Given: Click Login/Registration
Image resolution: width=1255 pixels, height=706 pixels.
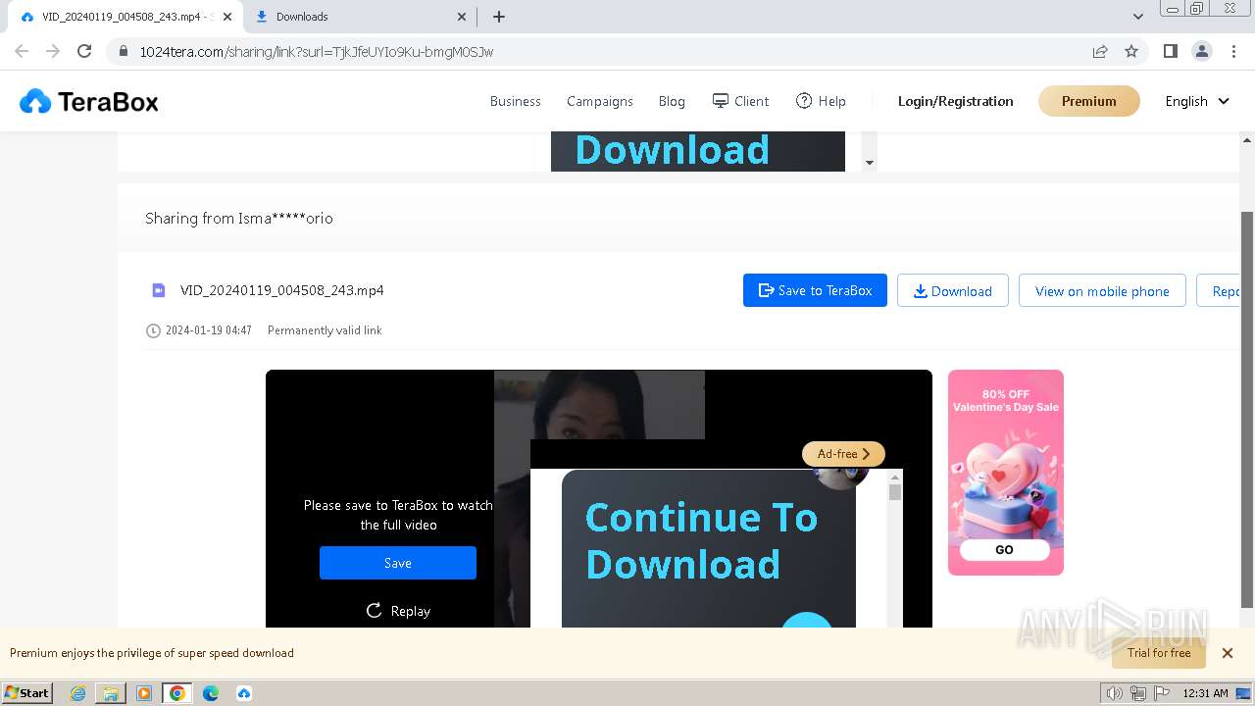Looking at the screenshot, I should (x=956, y=101).
